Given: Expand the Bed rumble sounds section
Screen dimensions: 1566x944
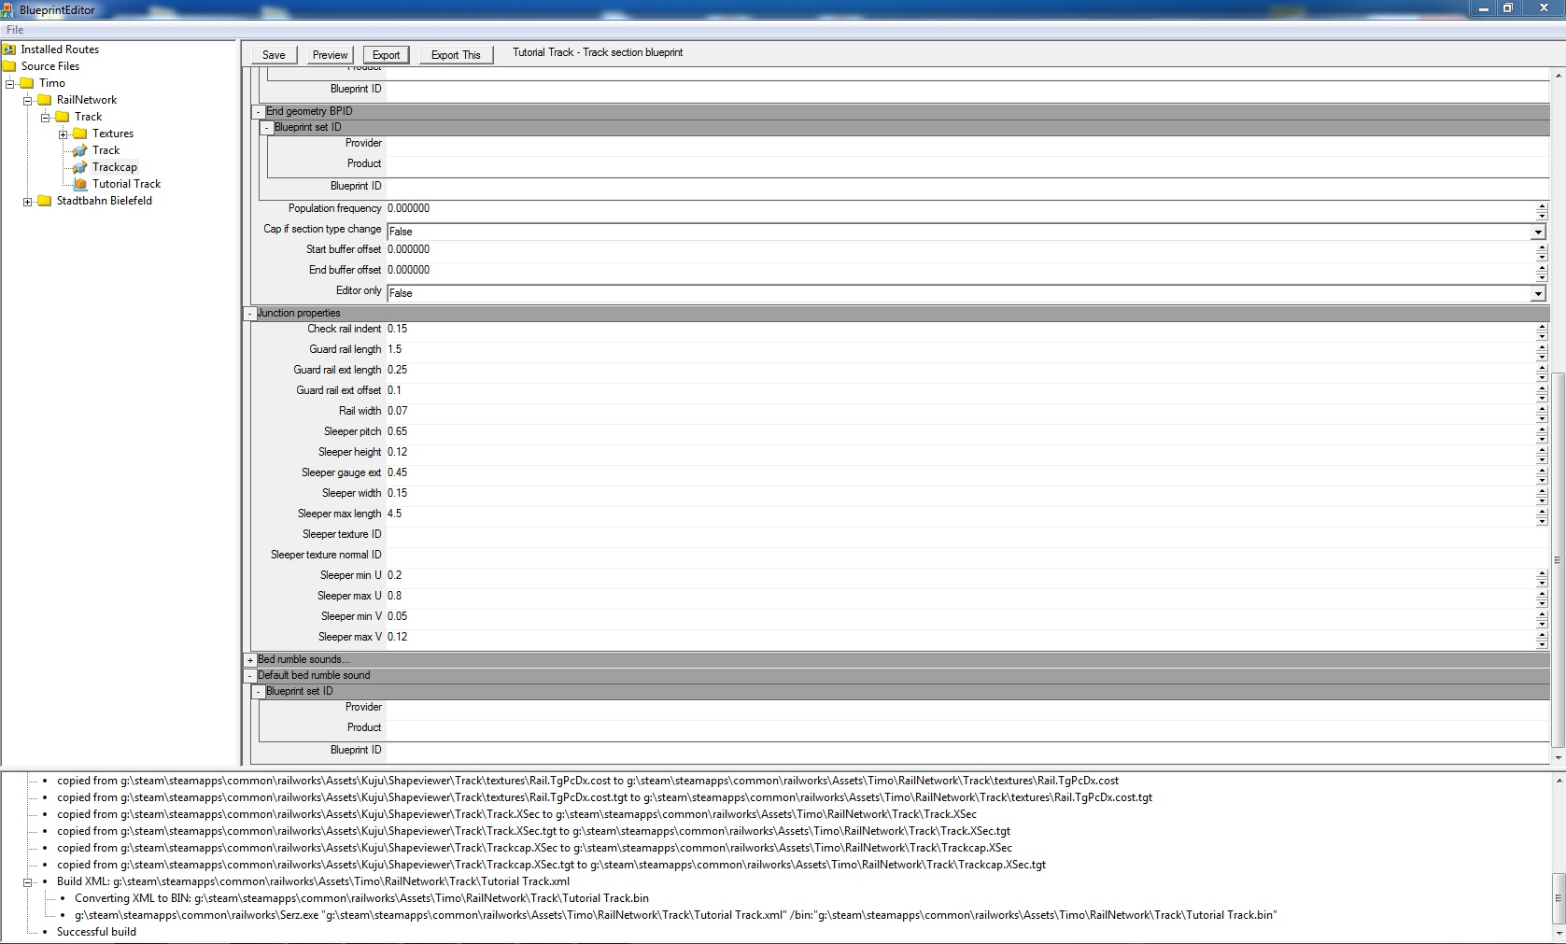Looking at the screenshot, I should 250,660.
